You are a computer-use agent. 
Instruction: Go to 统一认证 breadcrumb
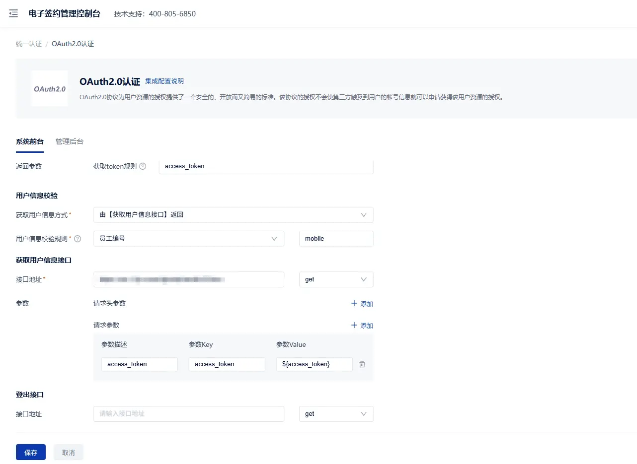click(x=29, y=44)
